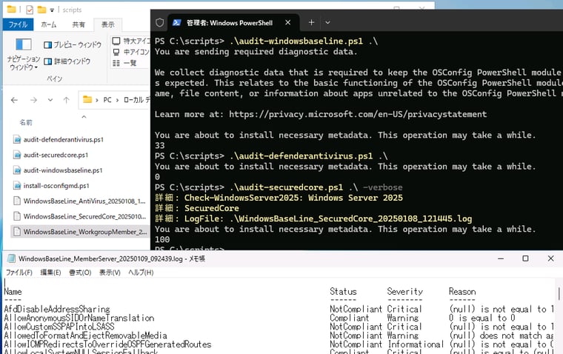Click Explorer back arrow
The image size is (563, 354).
point(14,100)
